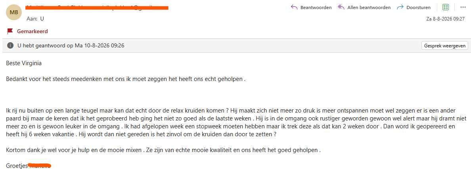Select the Beantwoorden text label
This screenshot has width=471, height=169.
pyautogui.click(x=316, y=8)
